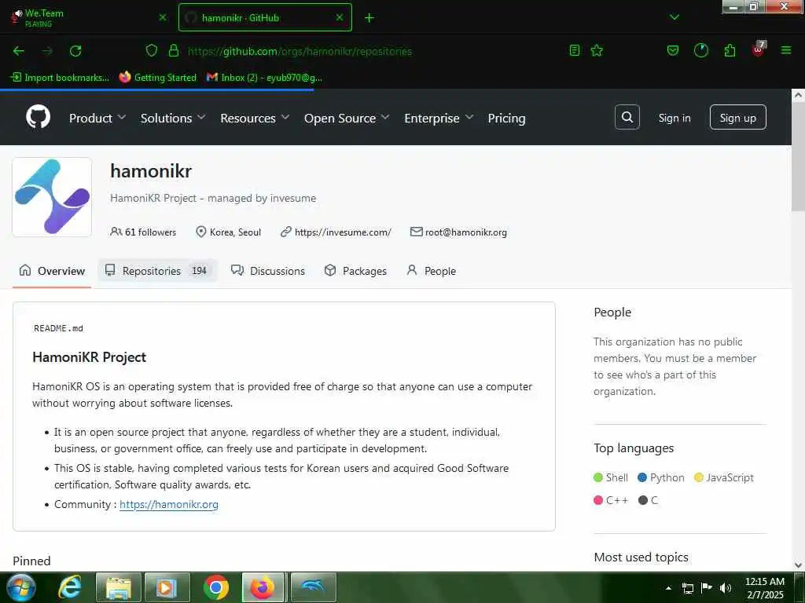Viewport: 805px width, 603px height.
Task: Close the hamonikr GitHub tab
Action: tap(340, 17)
